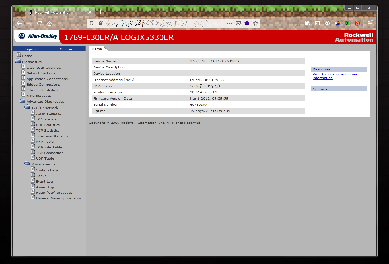Open the Firefox hamburger menu
389x264 pixels.
pyautogui.click(x=370, y=23)
